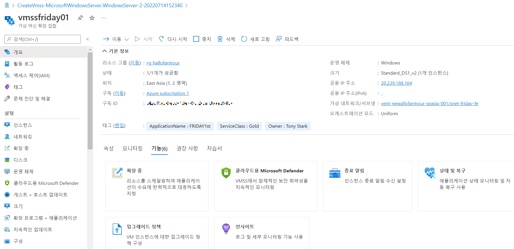
Task: Click the Standard_DS1_v2 size value
Action: pyautogui.click(x=414, y=73)
